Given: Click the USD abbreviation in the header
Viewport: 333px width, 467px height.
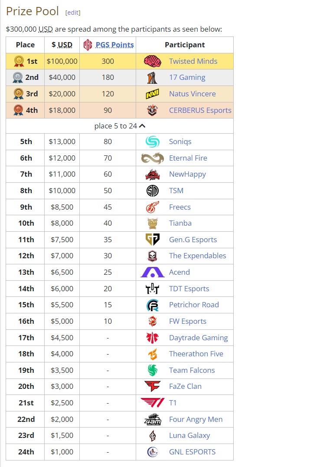Looking at the screenshot, I should tap(65, 45).
